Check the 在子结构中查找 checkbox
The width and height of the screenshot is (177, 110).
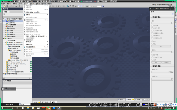[152, 31]
